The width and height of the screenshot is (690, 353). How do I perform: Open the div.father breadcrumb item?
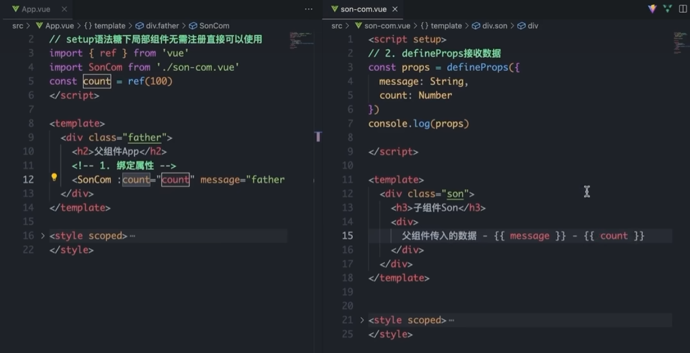(x=157, y=26)
